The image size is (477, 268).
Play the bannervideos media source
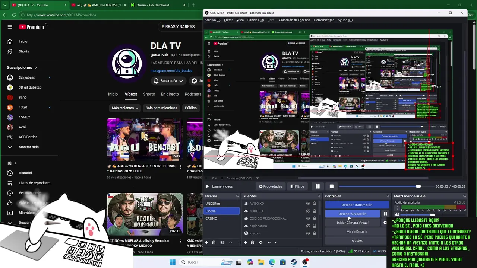tap(207, 186)
